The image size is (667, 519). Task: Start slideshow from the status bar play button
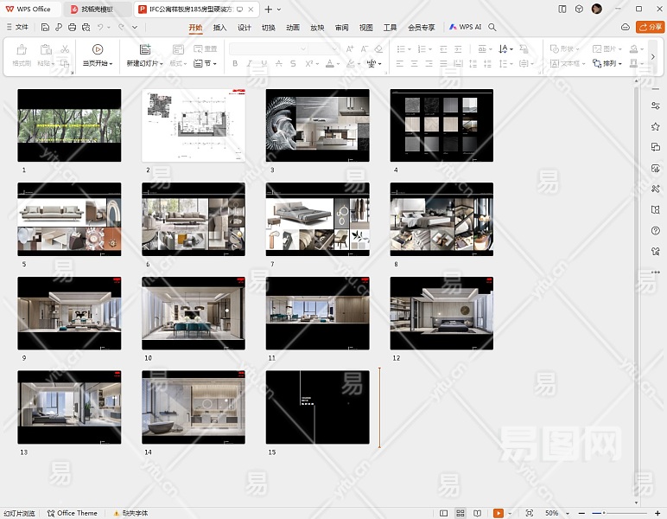499,513
